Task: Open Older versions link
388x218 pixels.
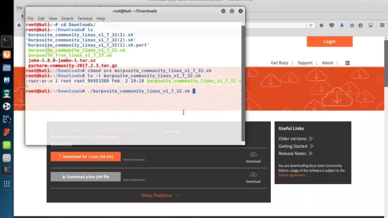Action: (x=296, y=139)
